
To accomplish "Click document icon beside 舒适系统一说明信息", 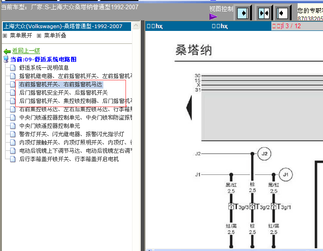I will (x=13, y=68).
